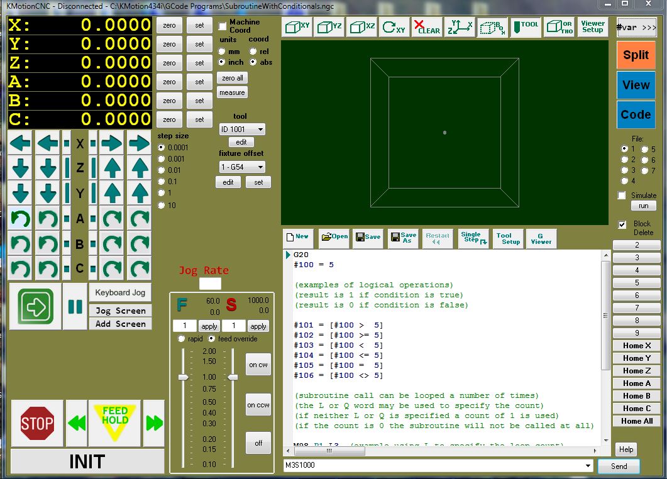
Task: Select the XY plane view icon
Action: pyautogui.click(x=297, y=28)
